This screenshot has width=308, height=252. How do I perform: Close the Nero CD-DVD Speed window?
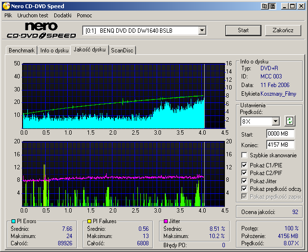pyautogui.click(x=301, y=6)
